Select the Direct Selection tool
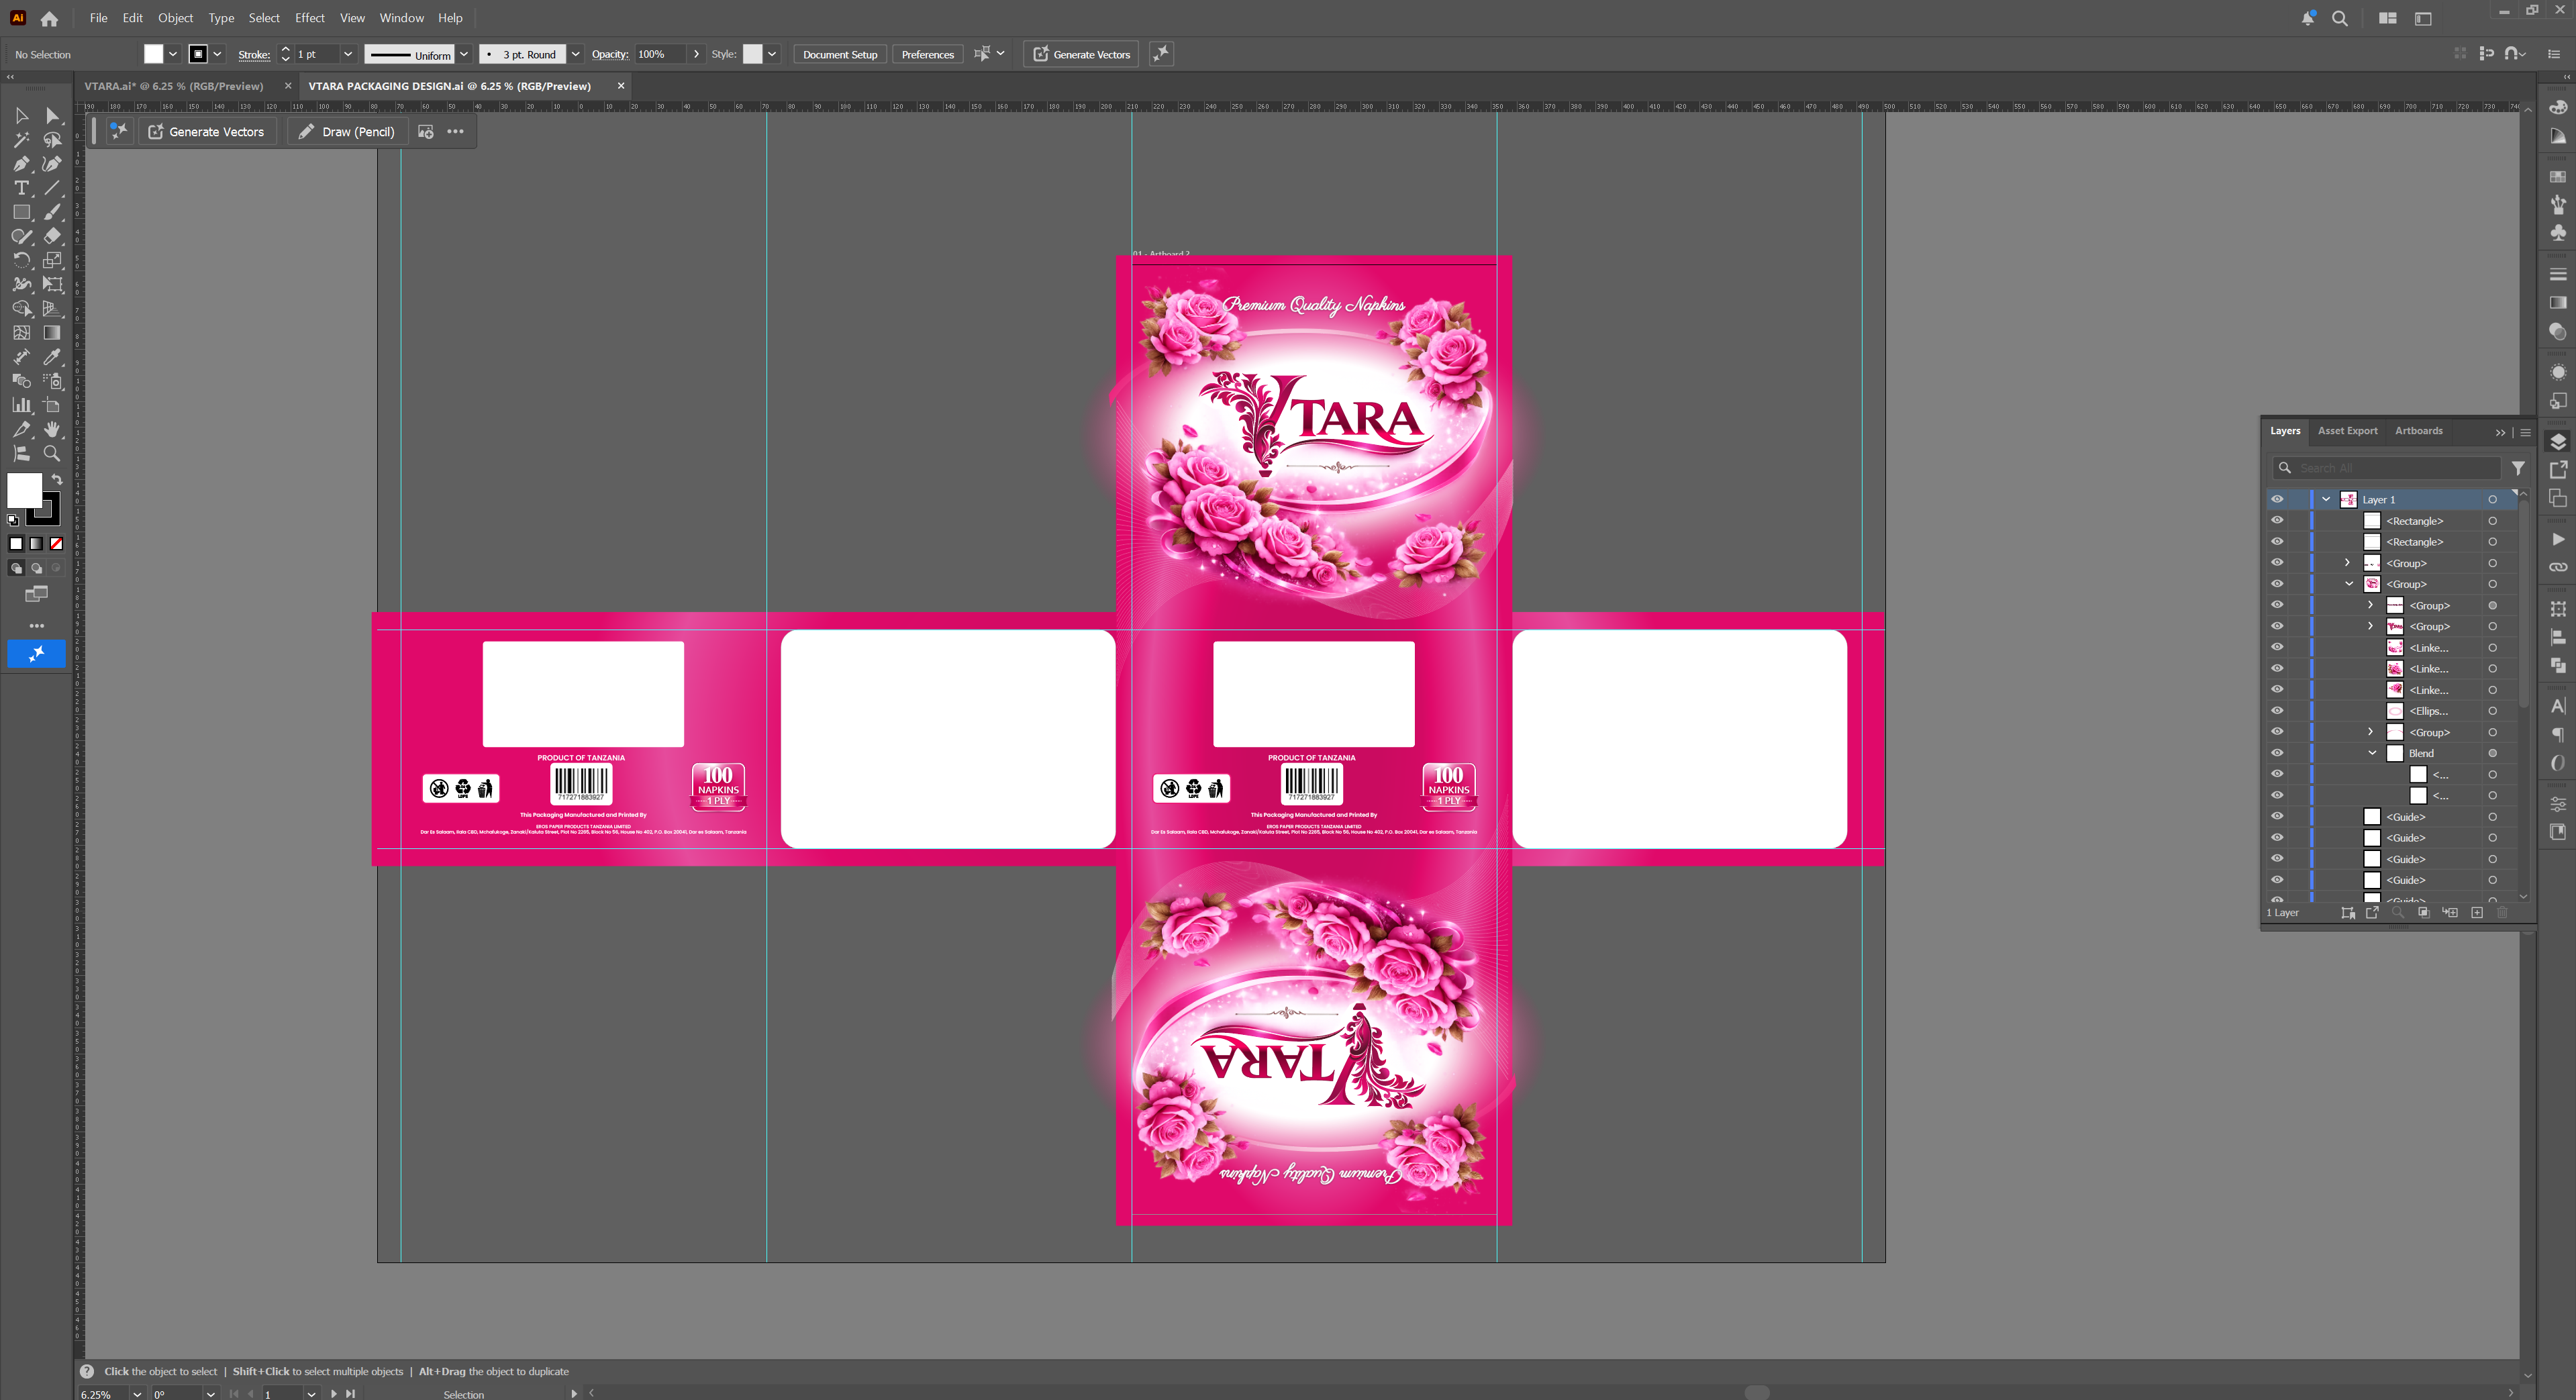 point(53,116)
